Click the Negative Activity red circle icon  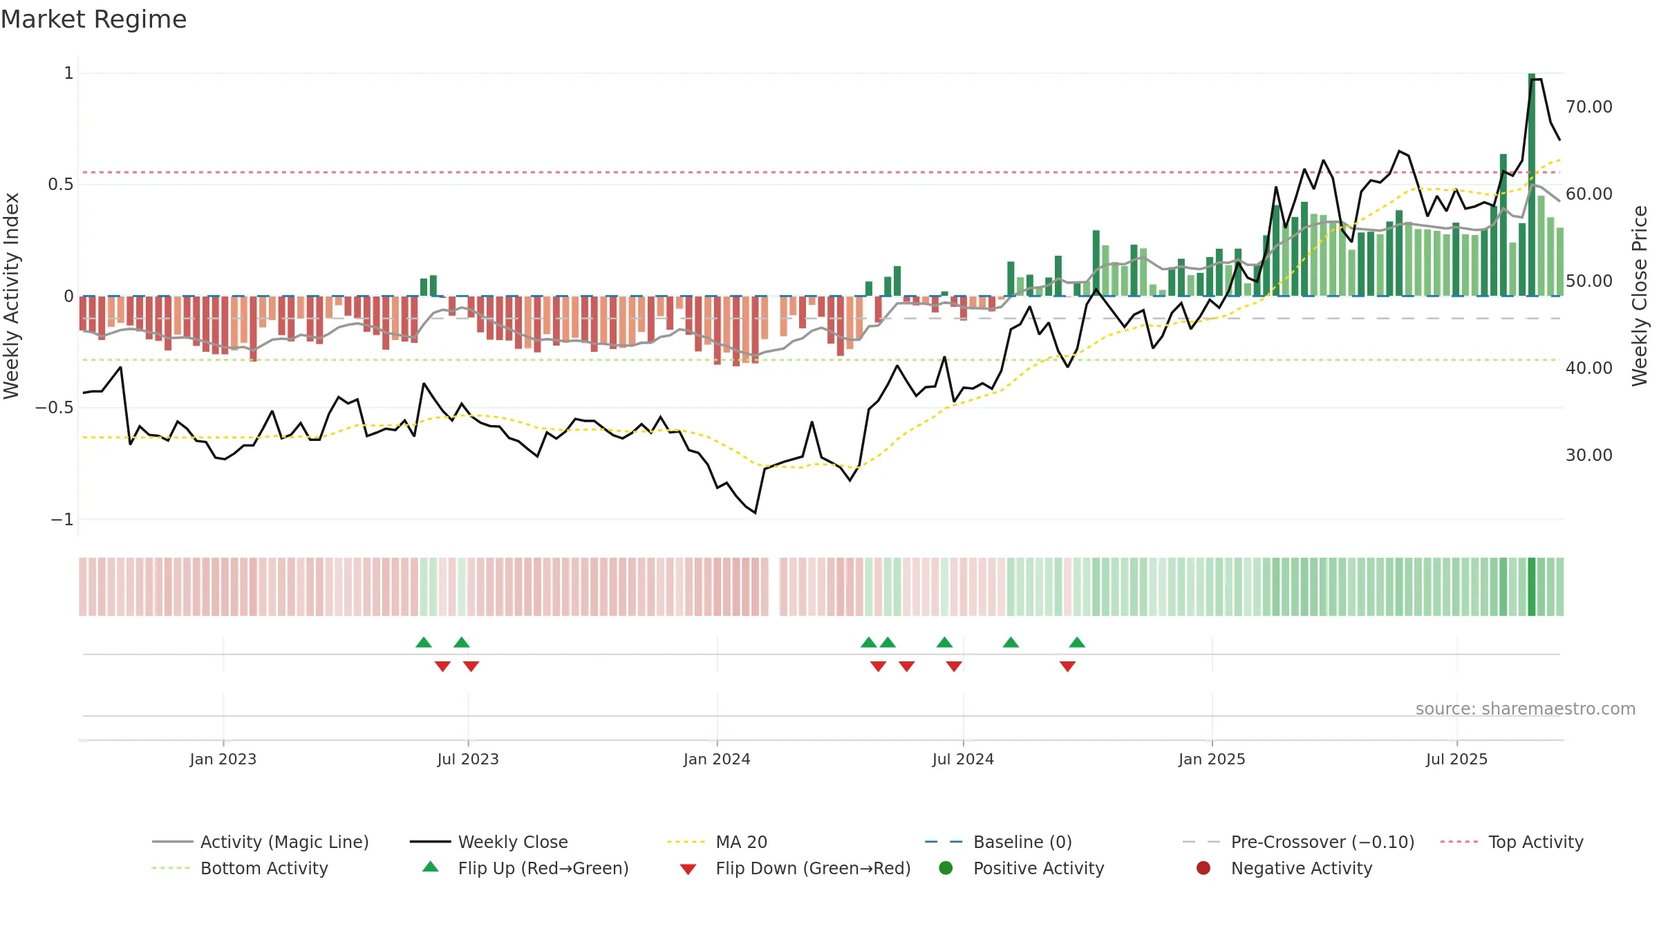1203,868
